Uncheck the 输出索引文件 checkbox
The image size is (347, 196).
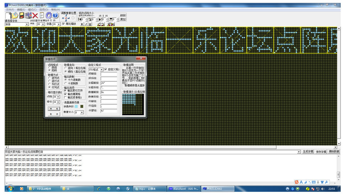pyautogui.click(x=66, y=90)
